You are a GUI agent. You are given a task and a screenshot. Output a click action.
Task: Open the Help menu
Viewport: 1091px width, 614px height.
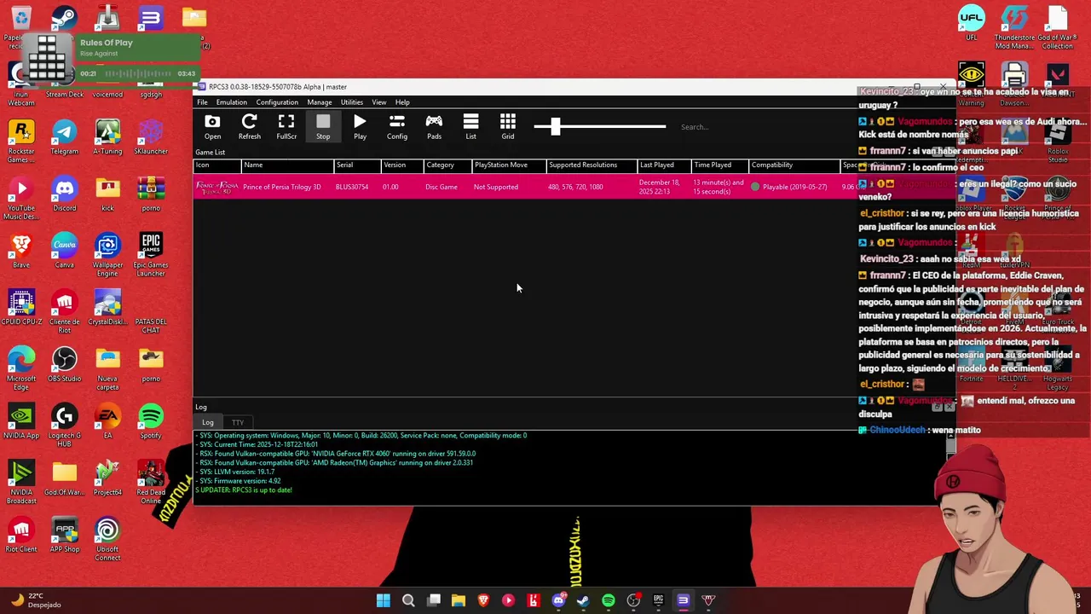point(402,102)
